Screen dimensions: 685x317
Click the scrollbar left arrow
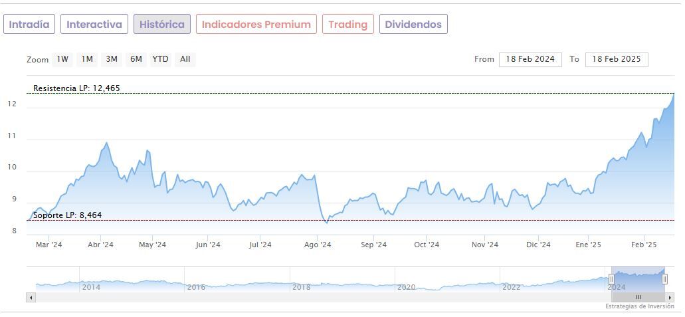click(31, 297)
